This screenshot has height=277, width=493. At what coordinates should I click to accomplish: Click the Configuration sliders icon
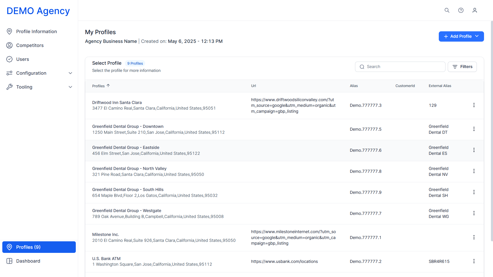(10, 73)
